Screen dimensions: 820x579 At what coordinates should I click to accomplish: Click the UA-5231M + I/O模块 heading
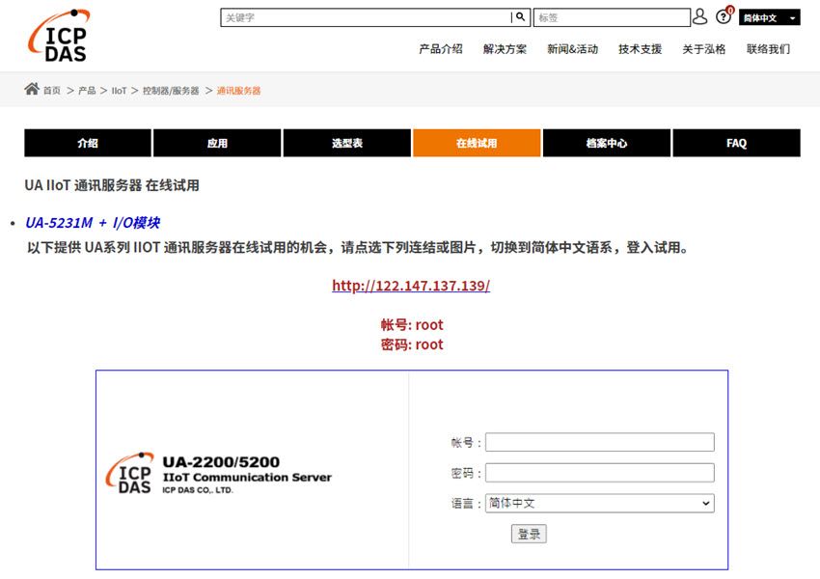[93, 223]
